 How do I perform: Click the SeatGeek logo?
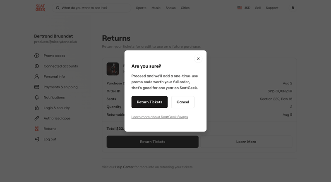coord(40,8)
